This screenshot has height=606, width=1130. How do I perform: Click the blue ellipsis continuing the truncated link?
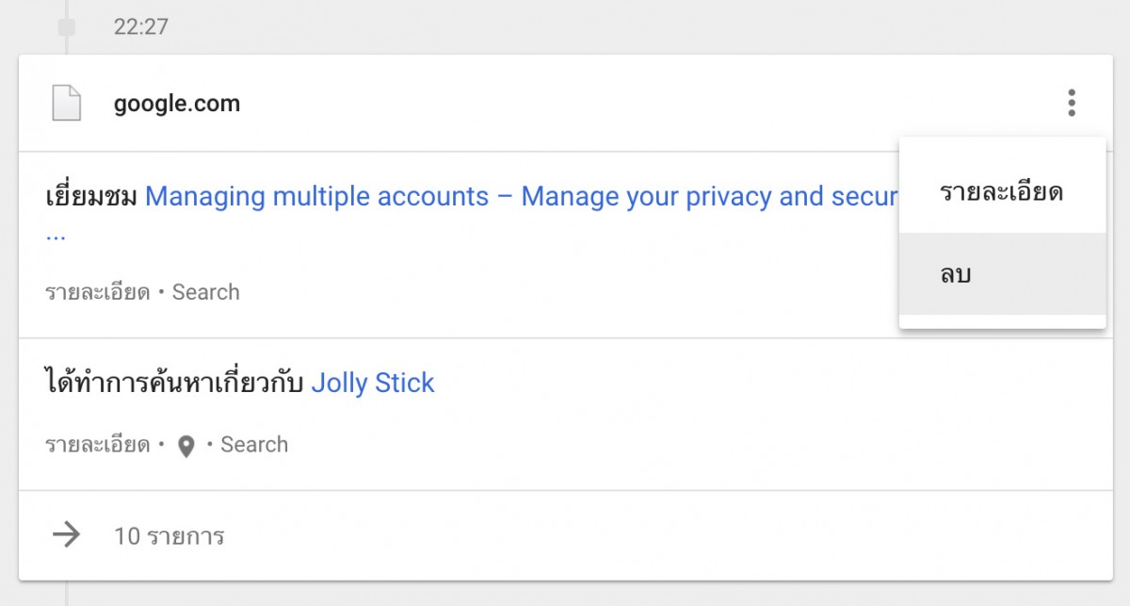click(x=56, y=235)
